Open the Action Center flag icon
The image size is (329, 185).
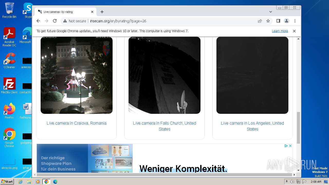(304, 182)
